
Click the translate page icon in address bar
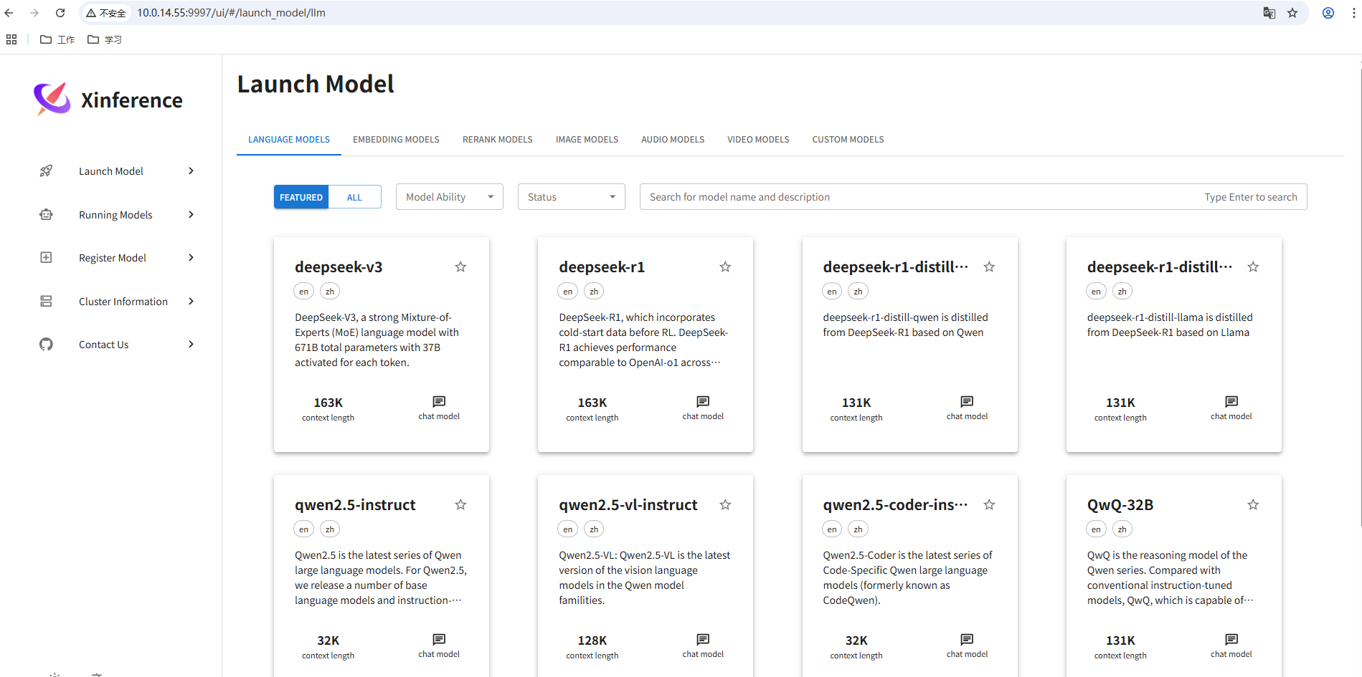click(x=1269, y=13)
